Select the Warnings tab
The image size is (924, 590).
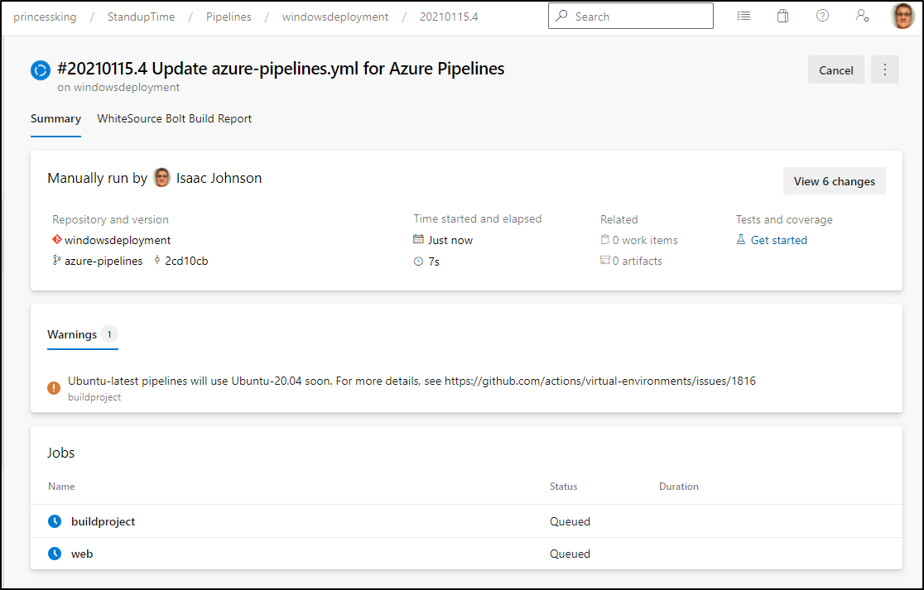click(83, 334)
